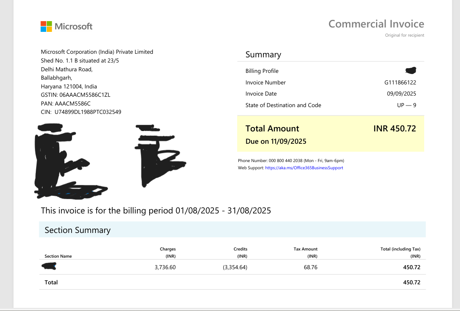
Task: Click 'Billing Profile' label
Action: coord(262,71)
